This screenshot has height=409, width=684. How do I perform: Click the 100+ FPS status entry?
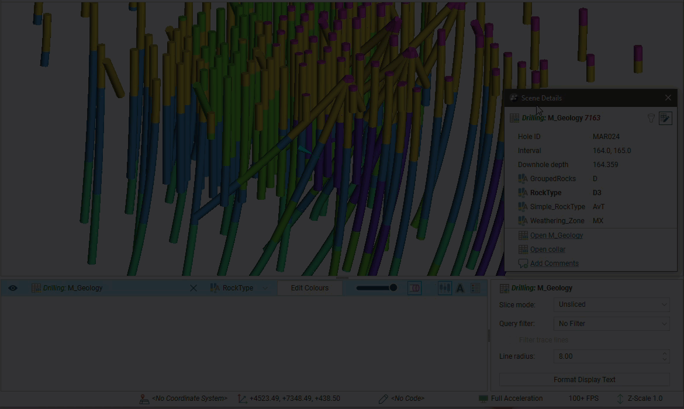coord(583,398)
